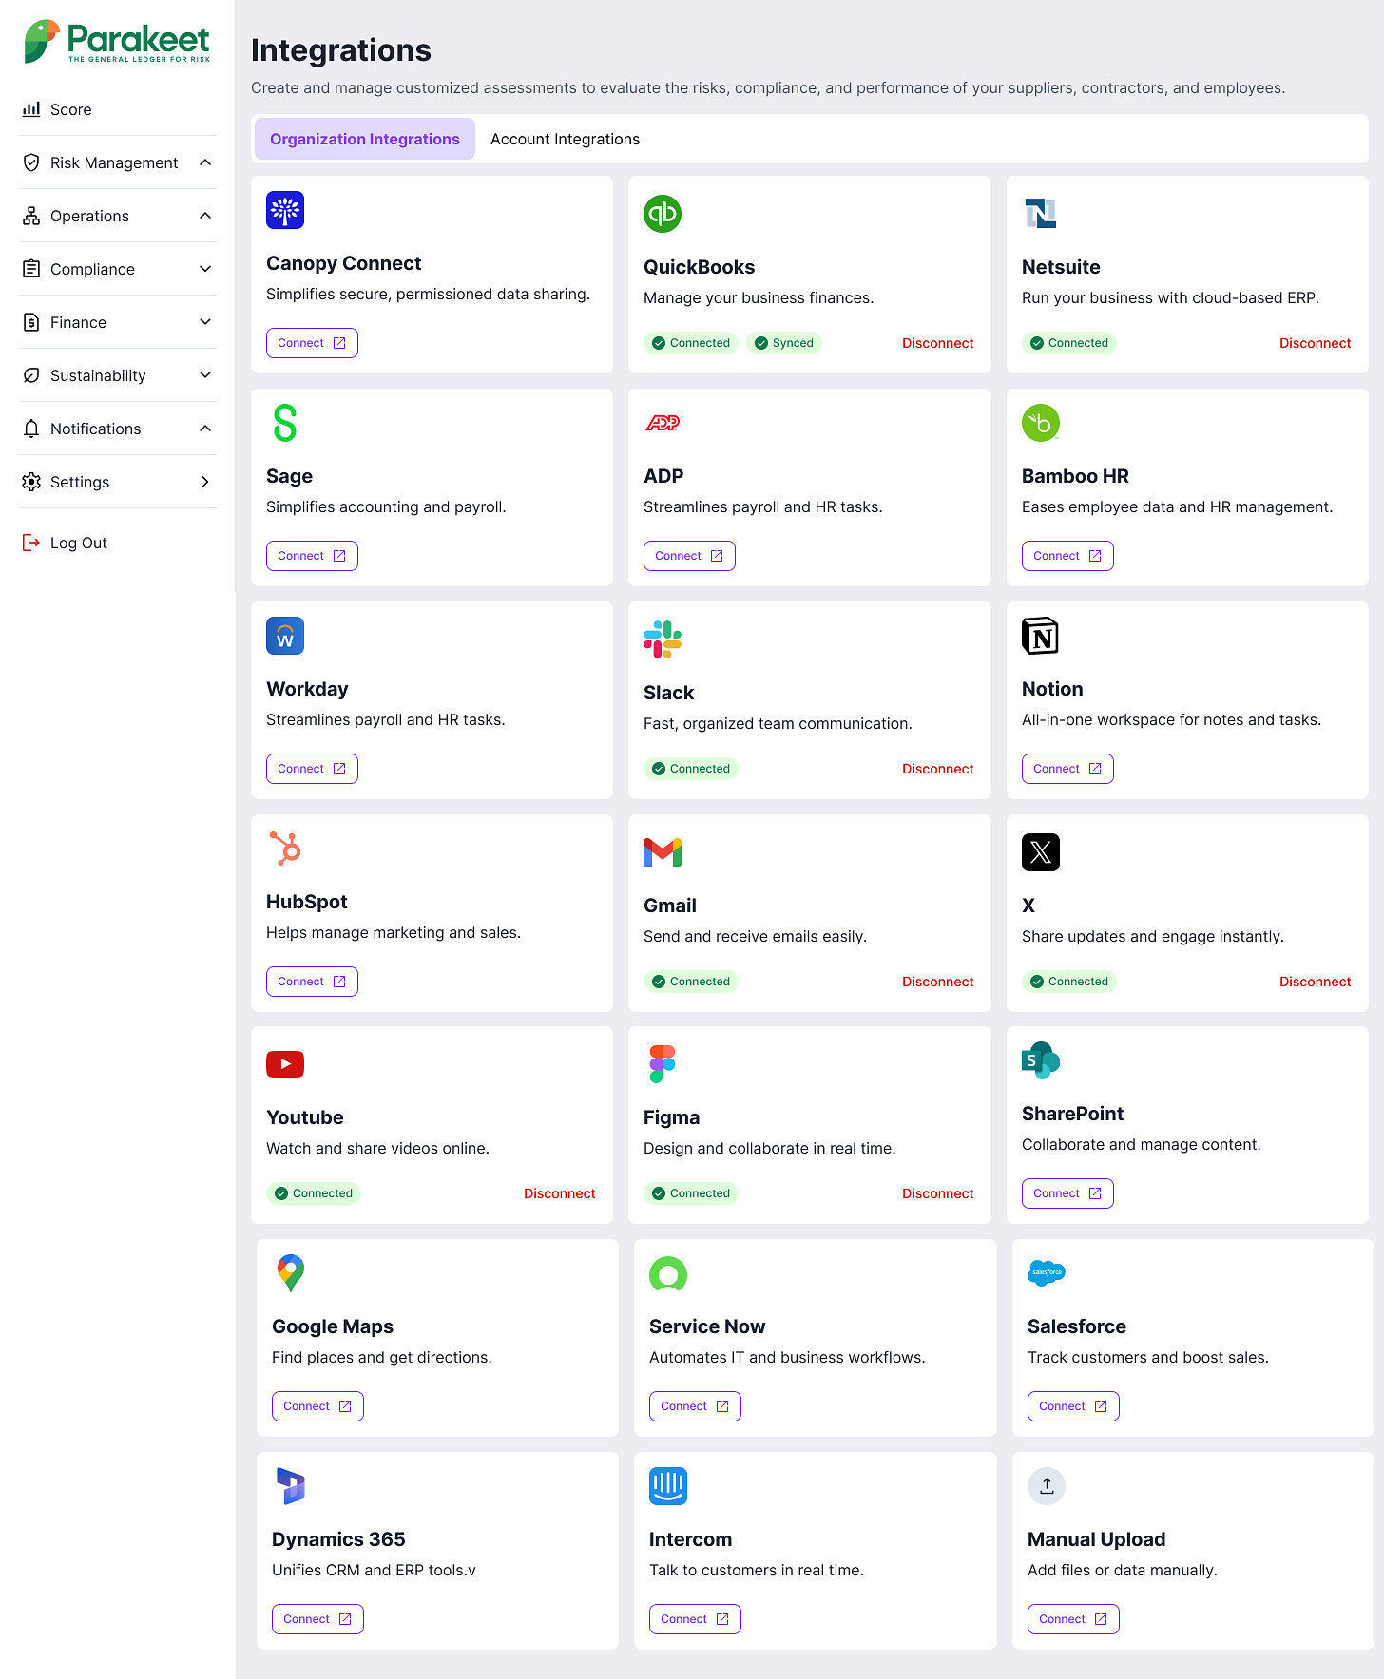Click the Service Now logo icon
This screenshot has height=1679, width=1384.
668,1273
